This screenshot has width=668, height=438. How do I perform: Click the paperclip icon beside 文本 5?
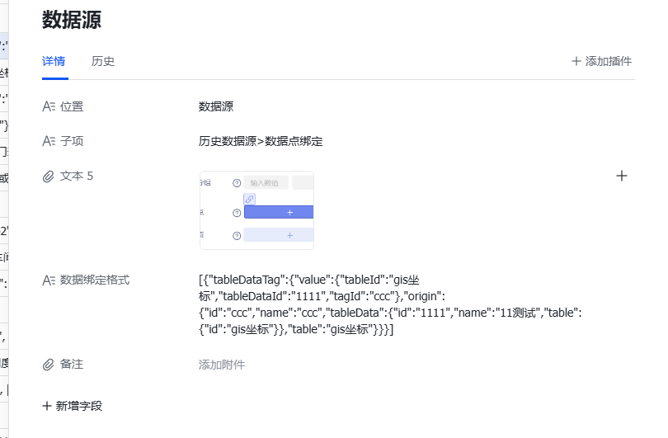coord(48,176)
